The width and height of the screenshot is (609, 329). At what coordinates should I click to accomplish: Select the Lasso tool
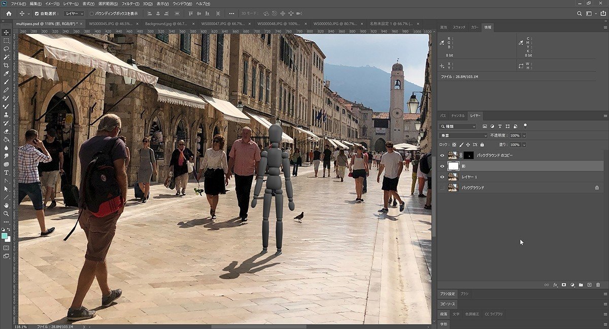click(x=6, y=49)
